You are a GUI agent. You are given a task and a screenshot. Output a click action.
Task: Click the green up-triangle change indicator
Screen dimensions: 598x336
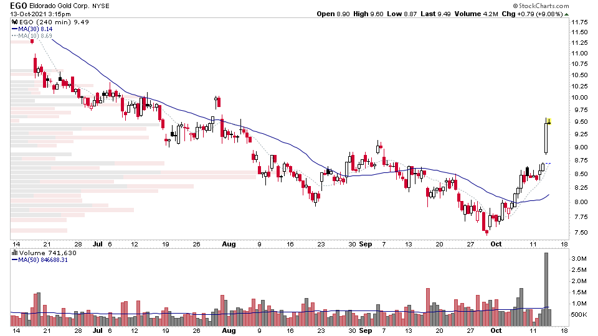click(566, 14)
